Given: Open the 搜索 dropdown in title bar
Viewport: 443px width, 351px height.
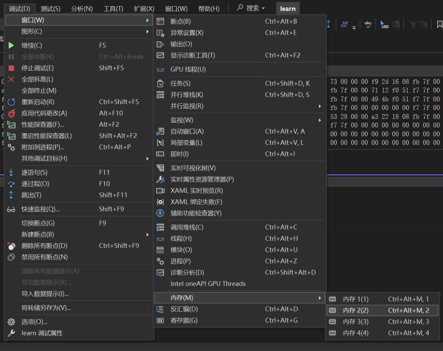Looking at the screenshot, I should click(x=251, y=8).
